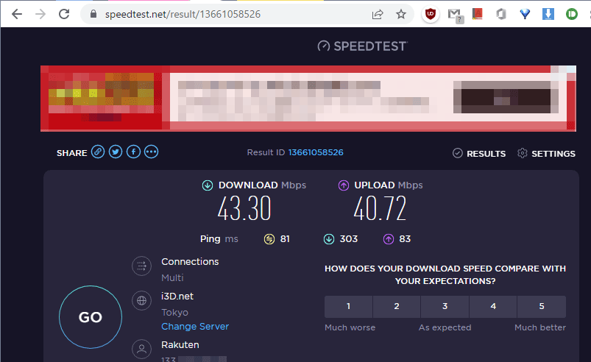
Task: Click the i3D.net server name
Action: [177, 296]
